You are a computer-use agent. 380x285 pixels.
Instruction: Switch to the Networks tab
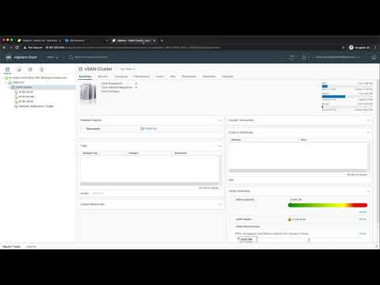[209, 77]
